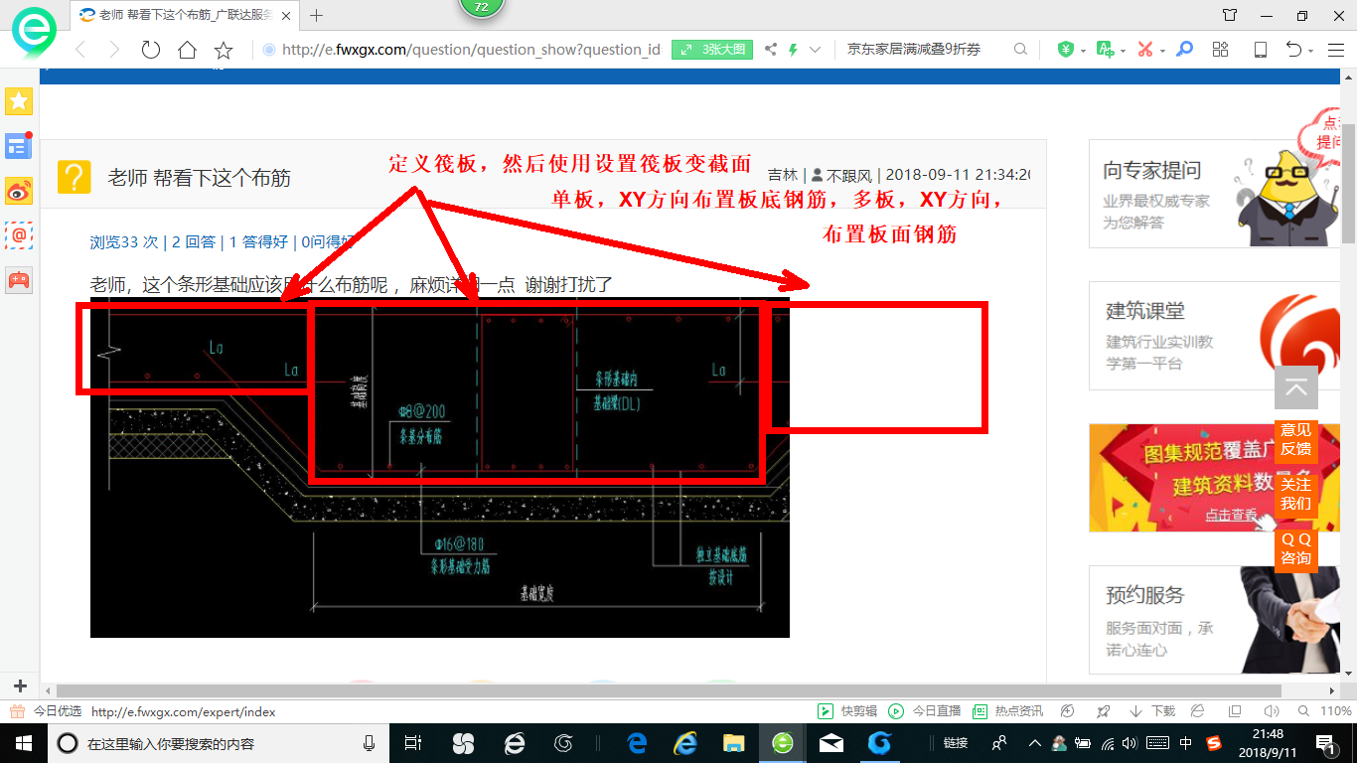Click the mobile phone device icon
The image size is (1357, 763).
pos(1260,50)
